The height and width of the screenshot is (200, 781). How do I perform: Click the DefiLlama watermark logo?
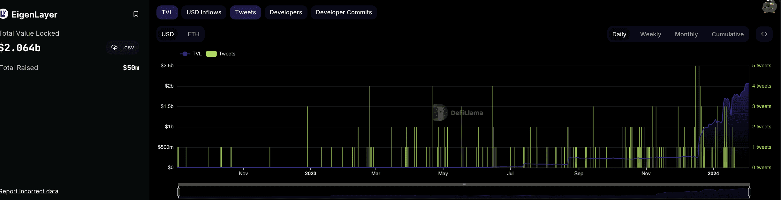coord(440,113)
